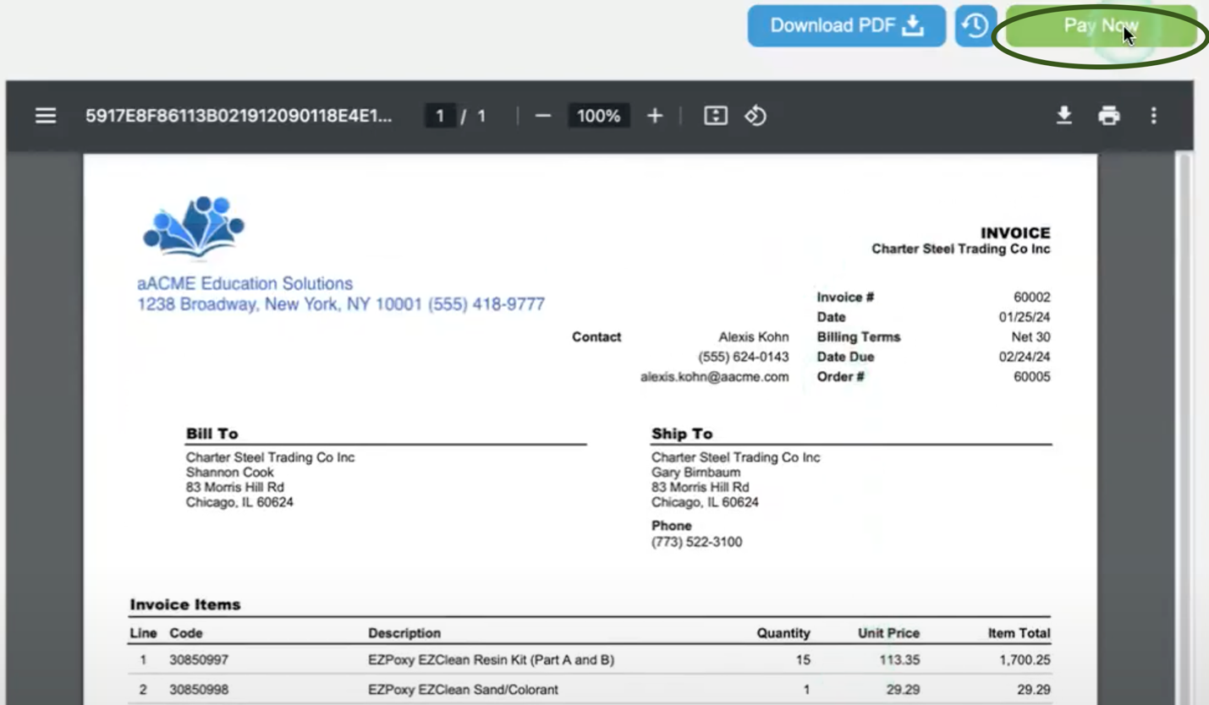Select EZPoxy EZClean Resin Kit description
The width and height of the screenshot is (1209, 705).
(492, 659)
